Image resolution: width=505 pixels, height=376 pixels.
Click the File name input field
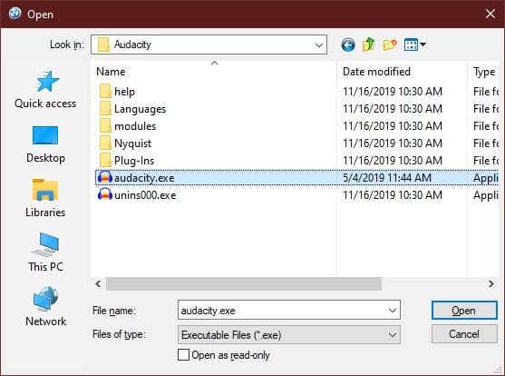tap(289, 311)
